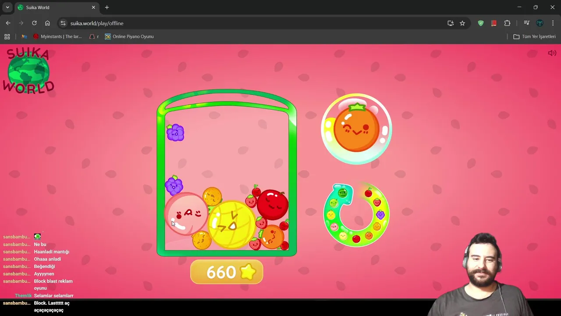Screen dimensions: 561x316
Task: Open the Chrome profile avatar
Action: (x=540, y=23)
